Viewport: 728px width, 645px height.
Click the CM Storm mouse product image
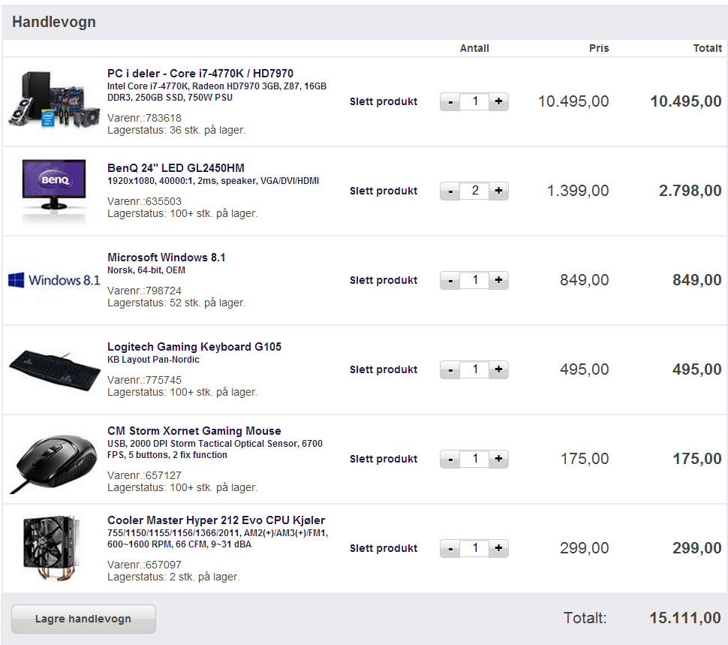point(54,462)
